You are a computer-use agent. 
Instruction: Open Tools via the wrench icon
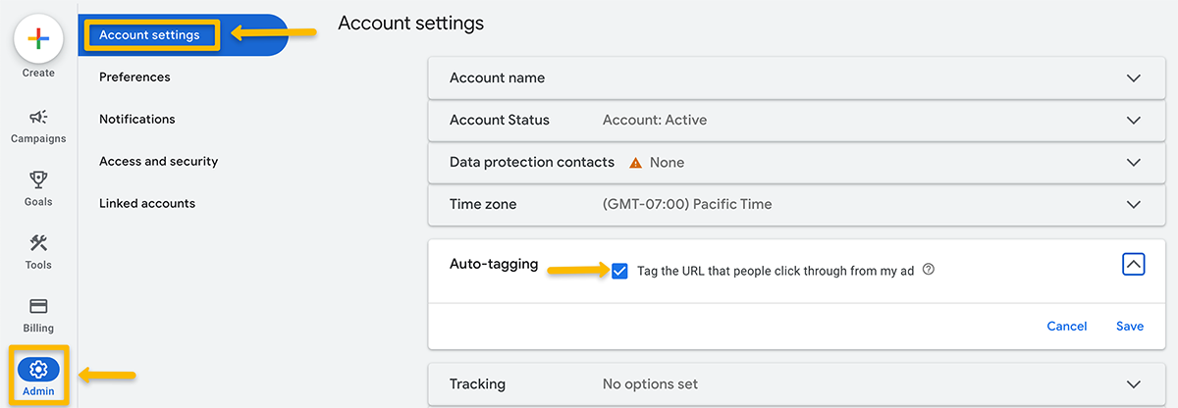(38, 243)
